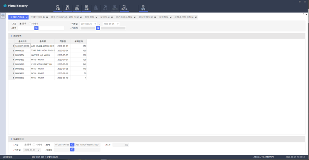Click the 조회 search toolbar icon
Screen dimensions: 309x160
click(x=58, y=8)
